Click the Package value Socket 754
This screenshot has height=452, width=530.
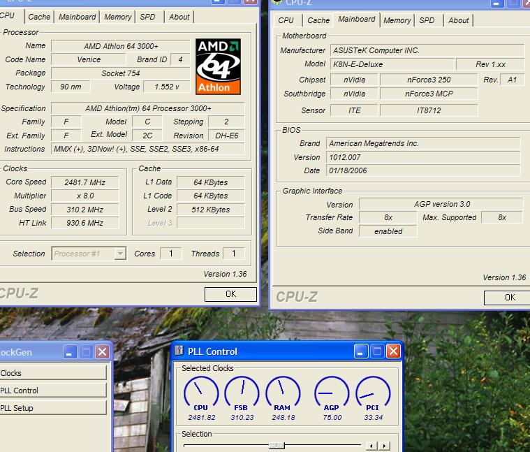pos(121,73)
